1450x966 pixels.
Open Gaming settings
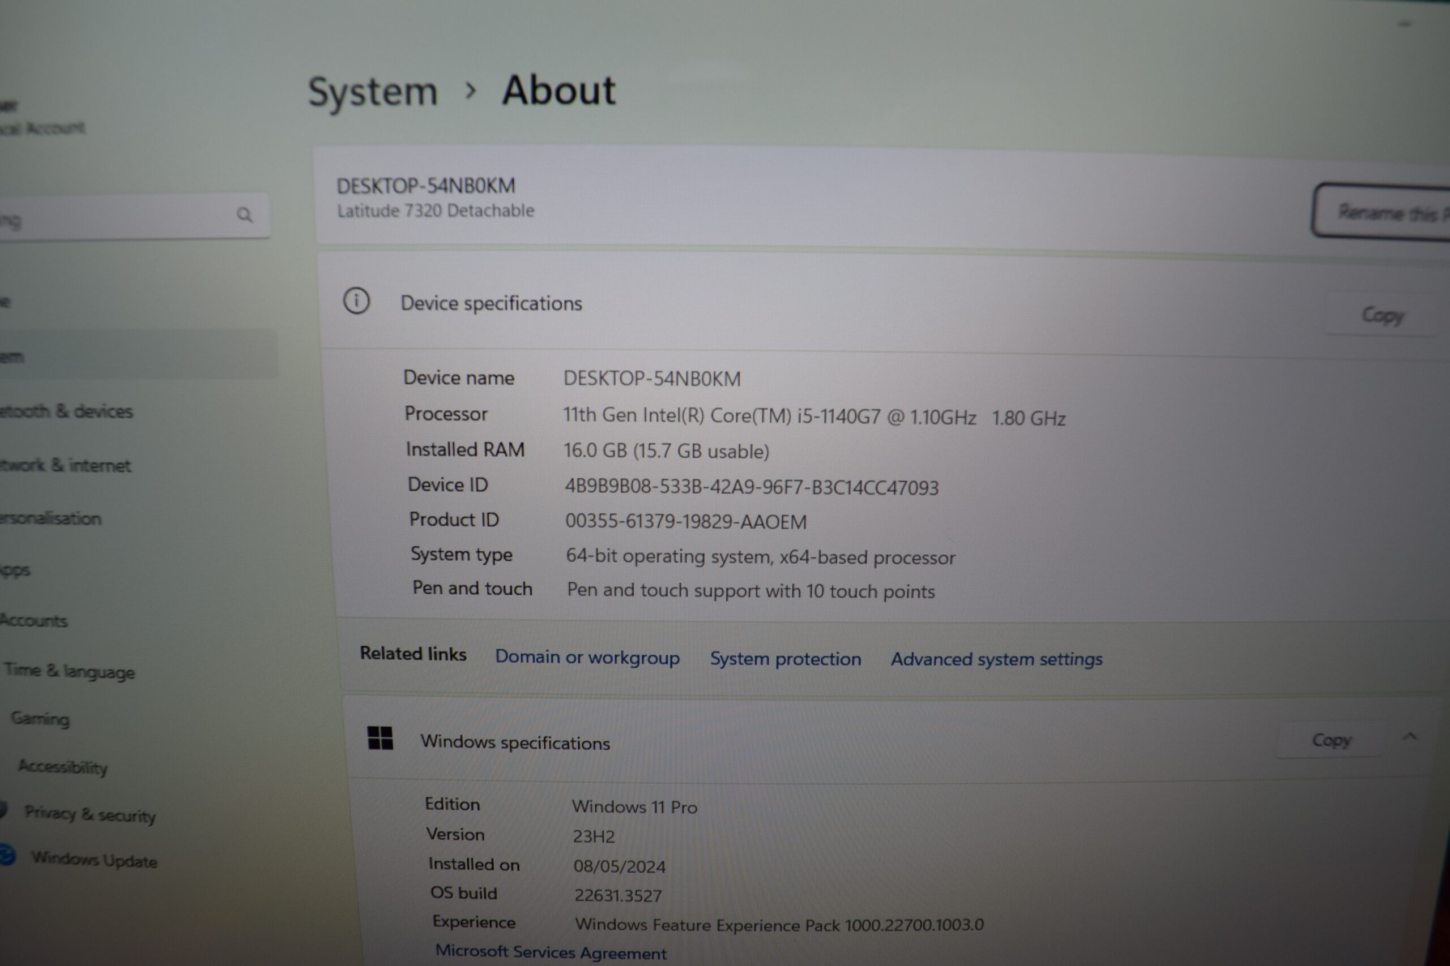tap(40, 718)
